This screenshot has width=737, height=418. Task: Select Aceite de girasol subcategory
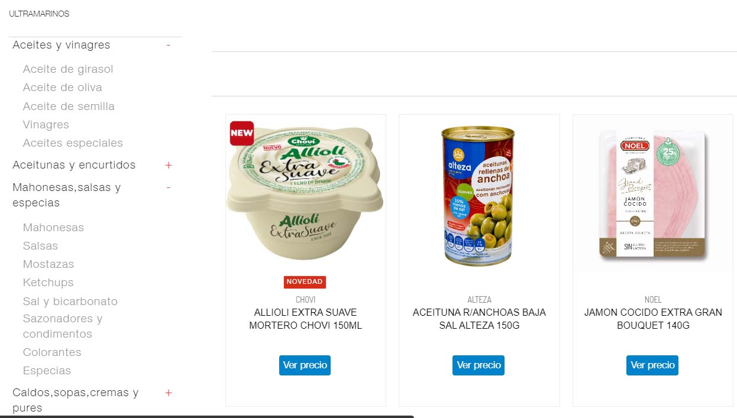point(68,69)
